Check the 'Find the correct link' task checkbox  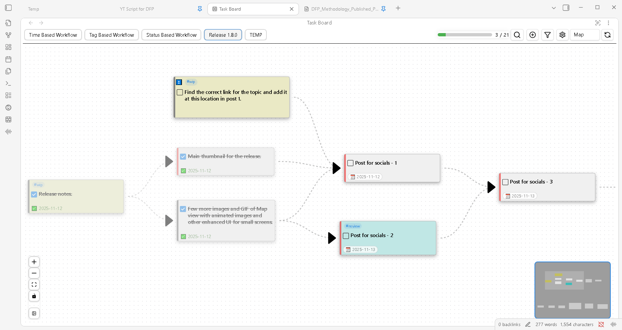tap(180, 92)
